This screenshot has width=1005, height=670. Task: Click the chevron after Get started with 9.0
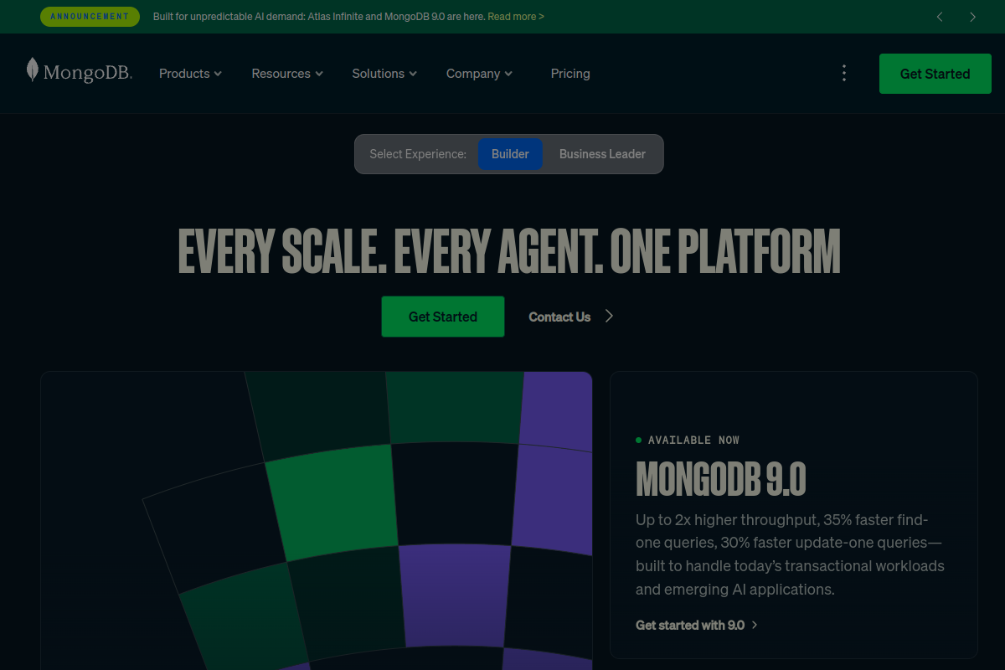tap(755, 625)
